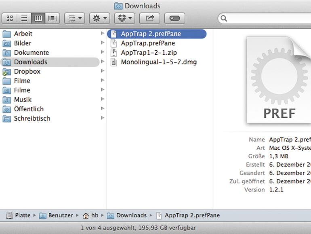The image size is (311, 234).
Task: Click the AppTrap1-2-1.zip archive icon
Action: tap(113, 53)
